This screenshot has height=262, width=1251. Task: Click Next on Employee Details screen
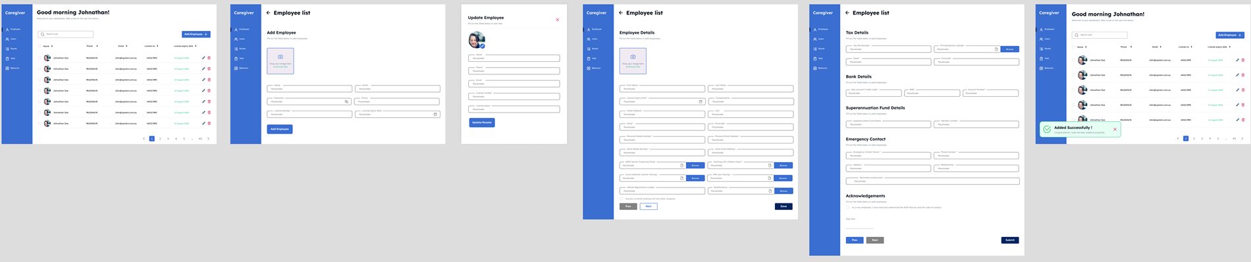[649, 206]
